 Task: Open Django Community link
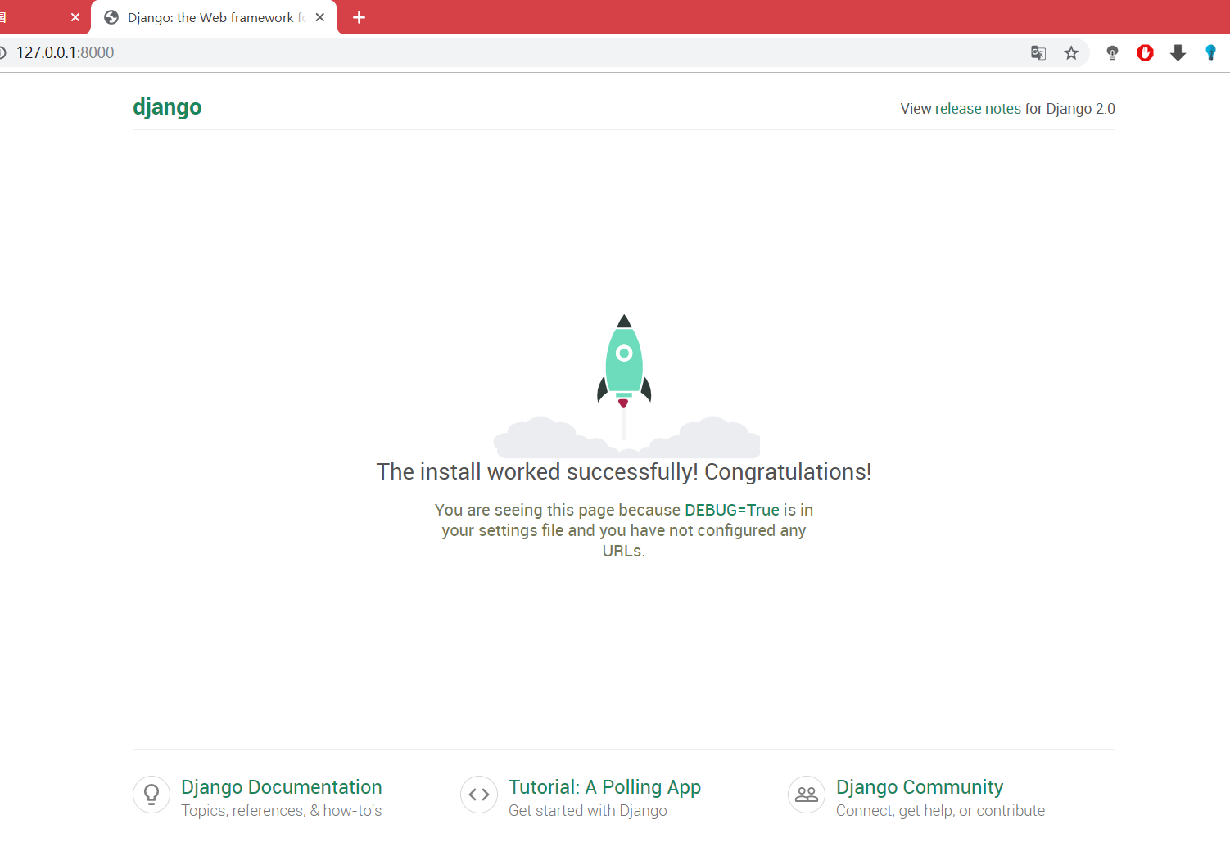point(920,787)
